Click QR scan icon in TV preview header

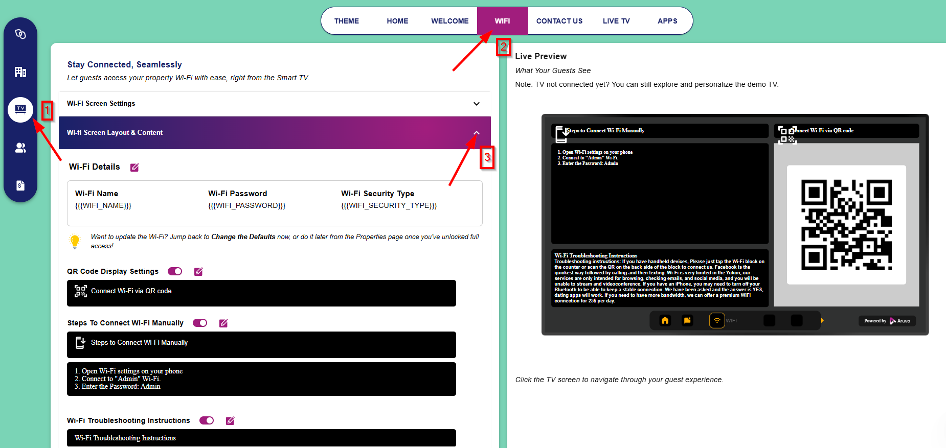787,135
